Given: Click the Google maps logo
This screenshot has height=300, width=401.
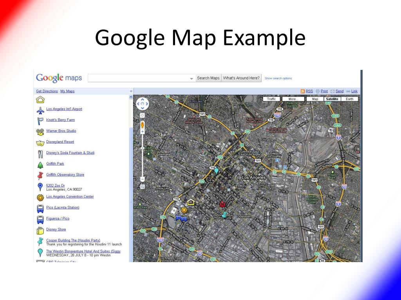Looking at the screenshot, I should pyautogui.click(x=59, y=78).
